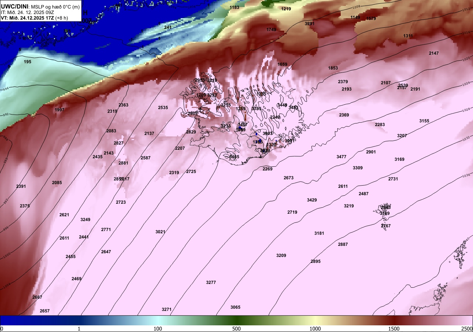Click the 1500 tick label on color scale

[394, 329]
